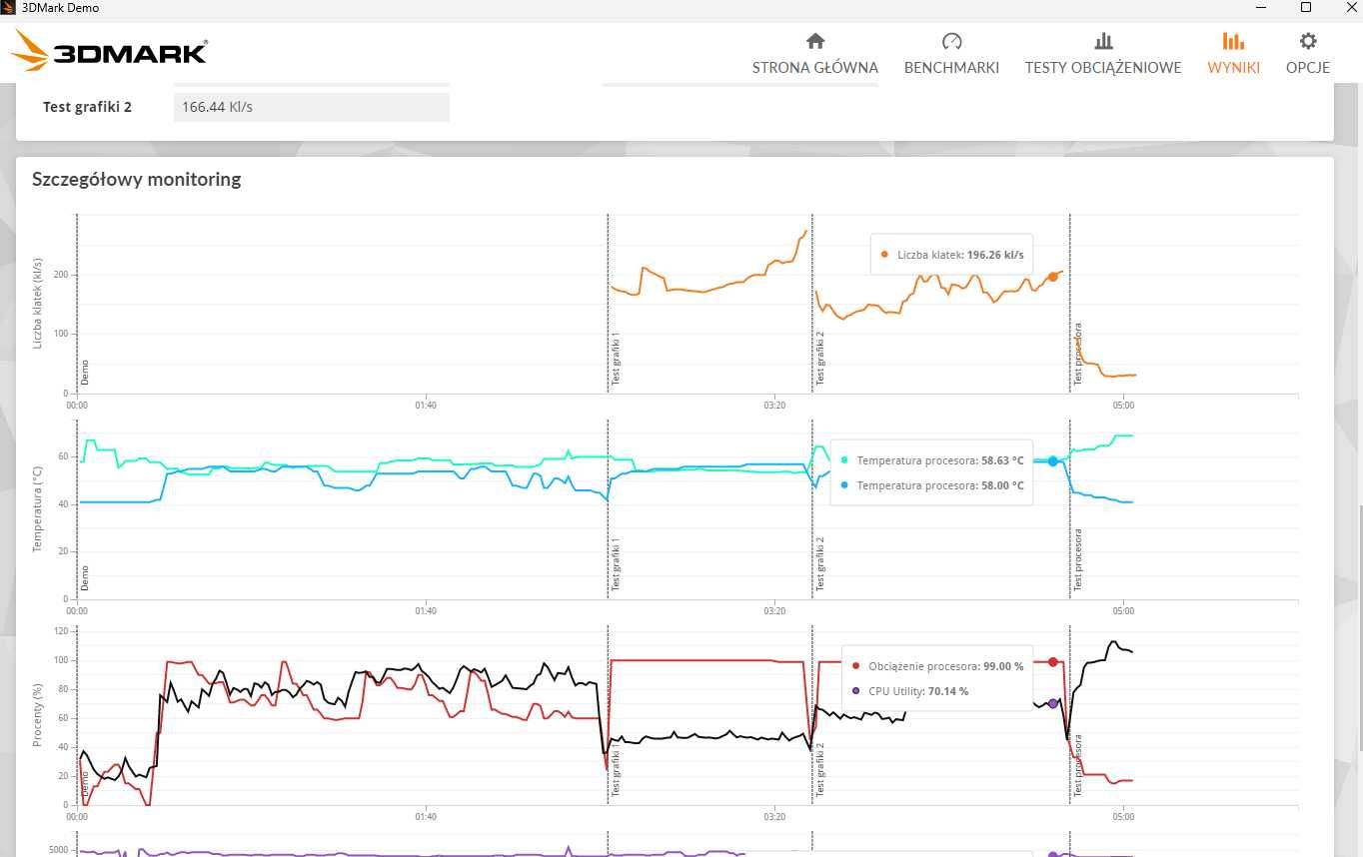The image size is (1363, 857).
Task: Switch to TESTY OBCIĄŻENIOWE tab
Action: tap(1103, 54)
